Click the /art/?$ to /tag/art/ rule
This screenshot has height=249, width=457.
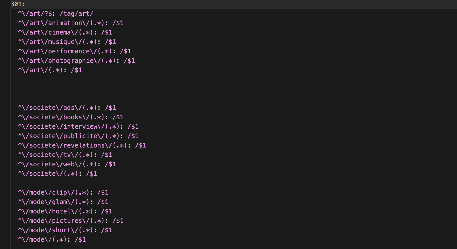click(x=55, y=14)
